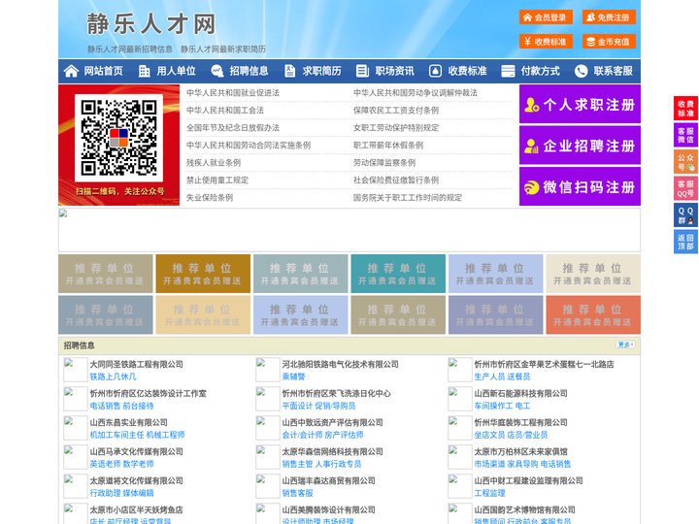699x524 pixels.
Task: Open 网站首页 navigation item
Action: tap(104, 71)
